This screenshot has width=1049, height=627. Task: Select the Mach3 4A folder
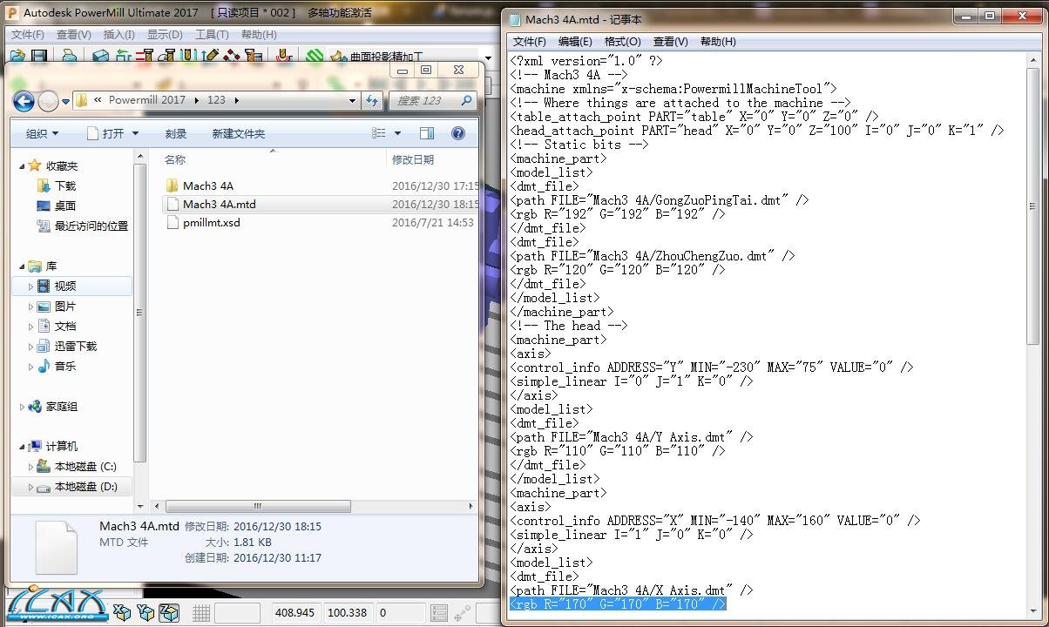point(208,185)
